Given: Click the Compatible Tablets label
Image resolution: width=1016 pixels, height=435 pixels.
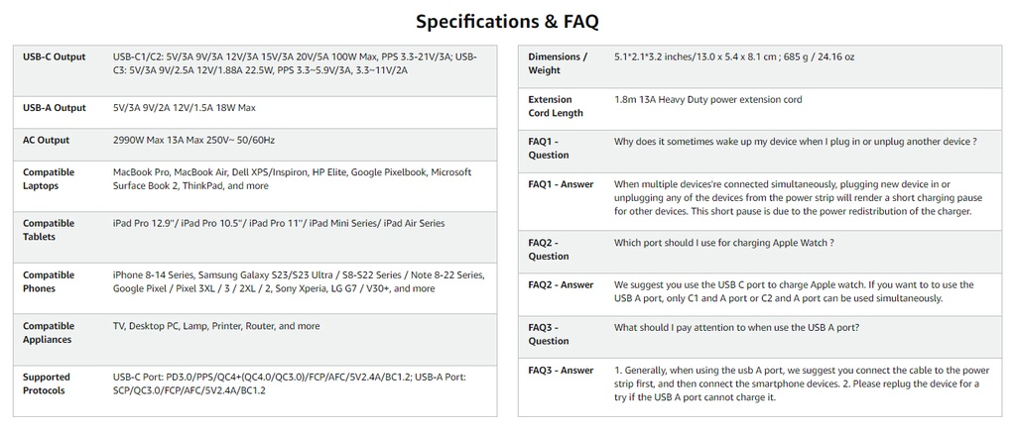Looking at the screenshot, I should (49, 230).
